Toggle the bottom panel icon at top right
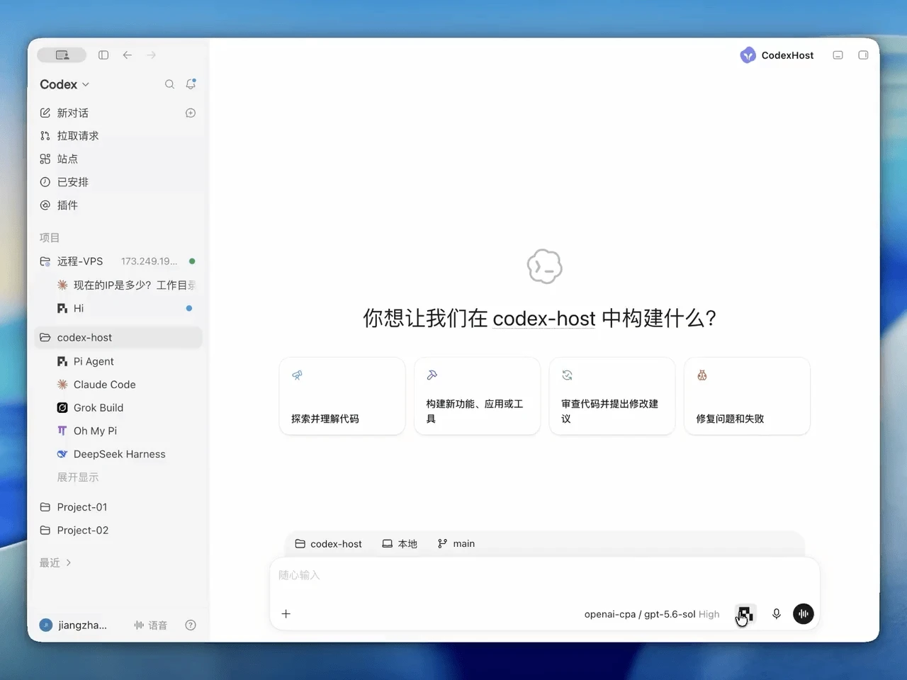The image size is (907, 680). coord(838,55)
